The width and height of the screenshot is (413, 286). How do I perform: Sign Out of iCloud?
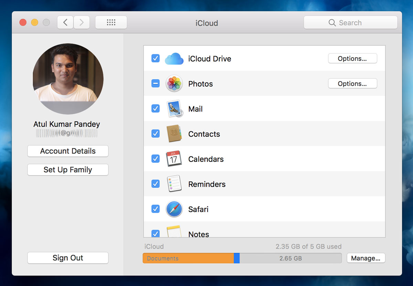click(68, 258)
